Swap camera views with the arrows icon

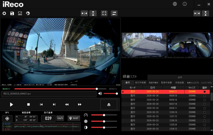(x=114, y=13)
